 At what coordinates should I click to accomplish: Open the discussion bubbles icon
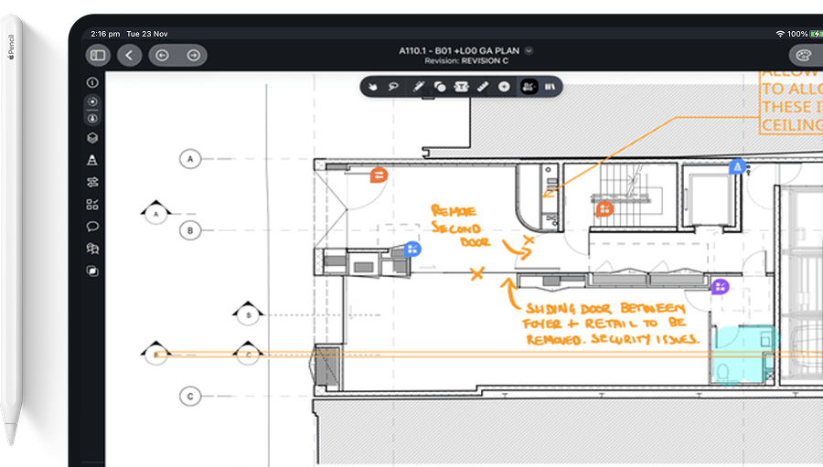[92, 249]
